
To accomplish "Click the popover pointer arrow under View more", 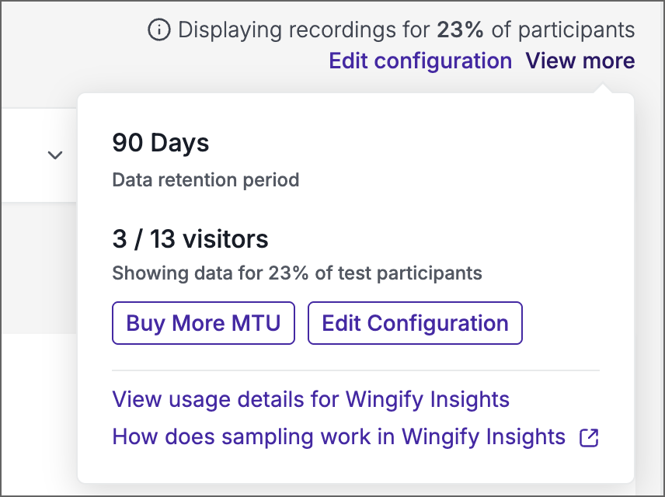I will (603, 89).
